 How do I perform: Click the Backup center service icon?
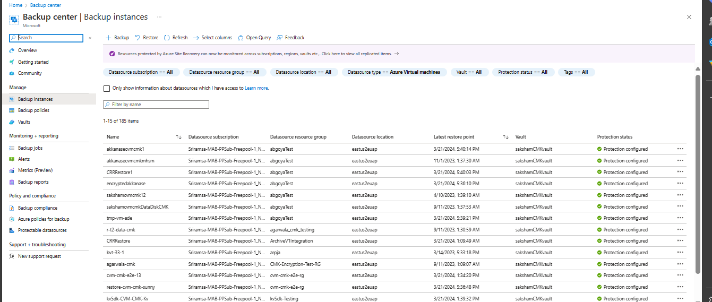(14, 19)
